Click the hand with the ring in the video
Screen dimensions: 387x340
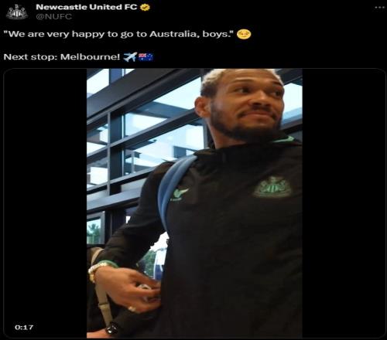click(x=128, y=290)
